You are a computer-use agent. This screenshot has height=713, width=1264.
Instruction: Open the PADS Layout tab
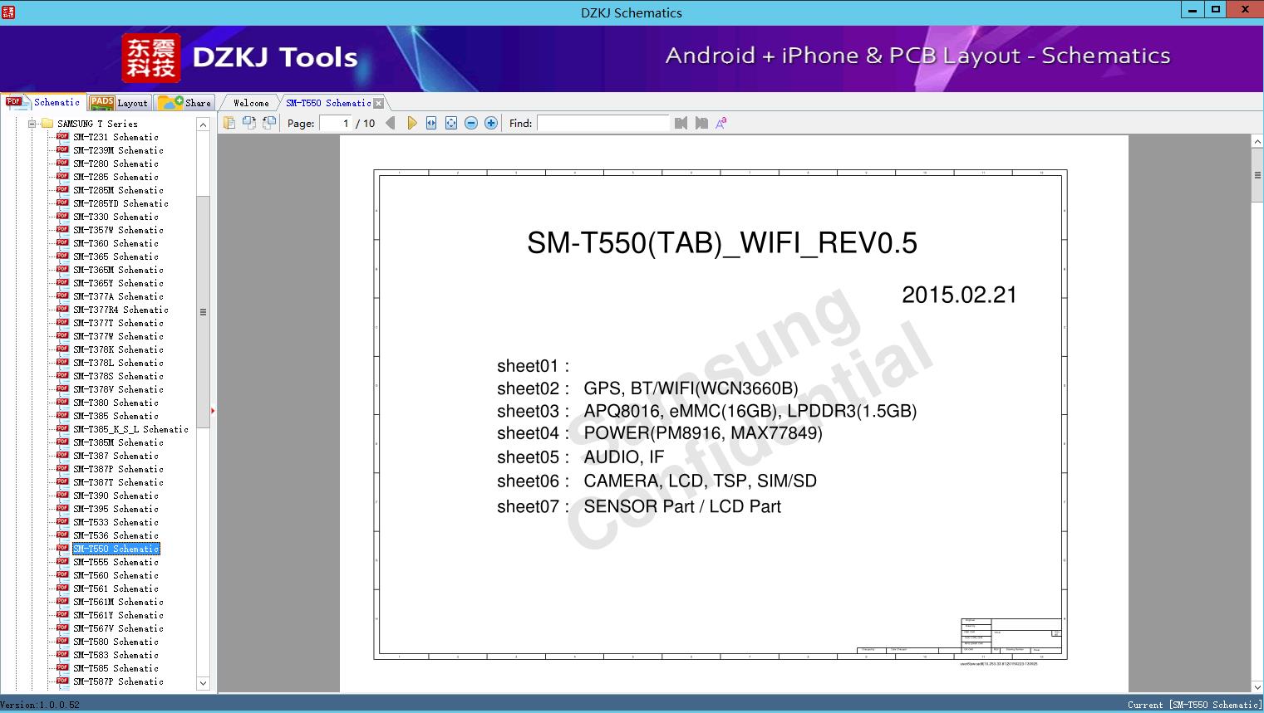pos(119,103)
